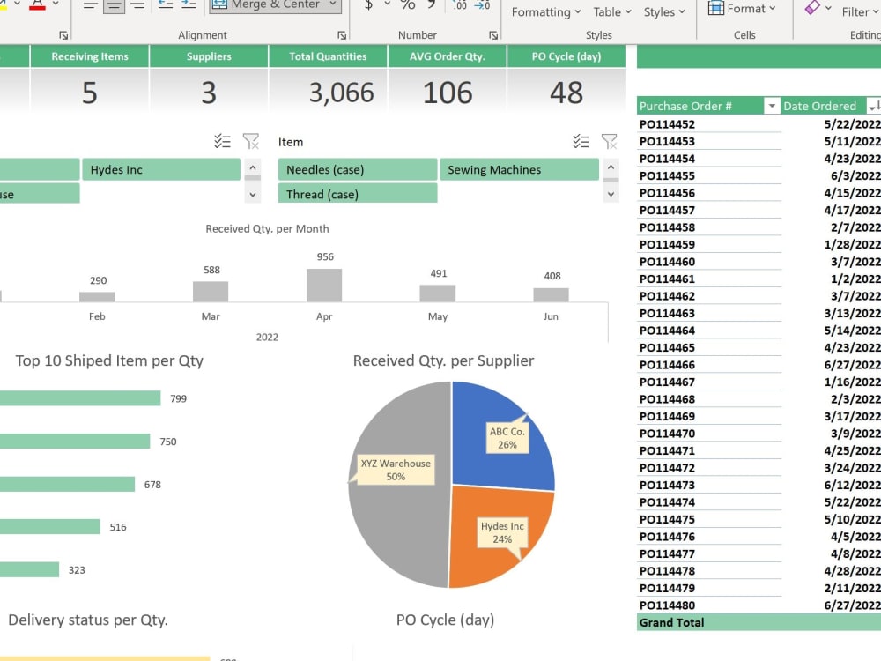
Task: Select Thread (case) in the Item slicer
Action: (358, 193)
